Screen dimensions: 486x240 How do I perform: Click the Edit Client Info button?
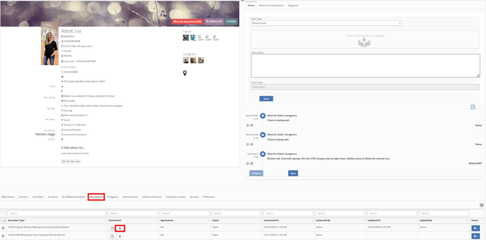pos(71,161)
